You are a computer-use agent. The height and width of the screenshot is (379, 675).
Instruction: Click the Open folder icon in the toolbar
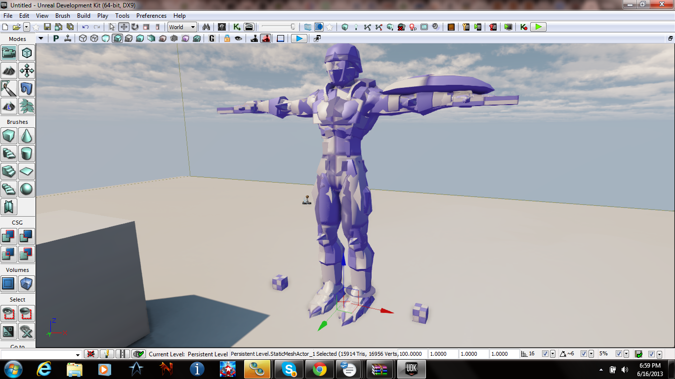(x=16, y=27)
